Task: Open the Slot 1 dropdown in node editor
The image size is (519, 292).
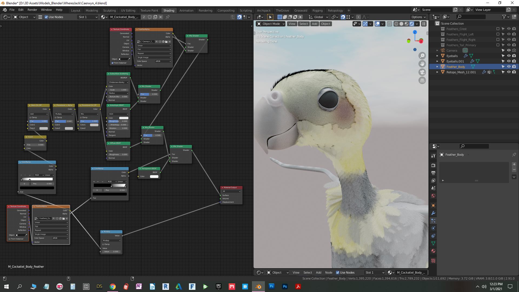Action: click(88, 17)
